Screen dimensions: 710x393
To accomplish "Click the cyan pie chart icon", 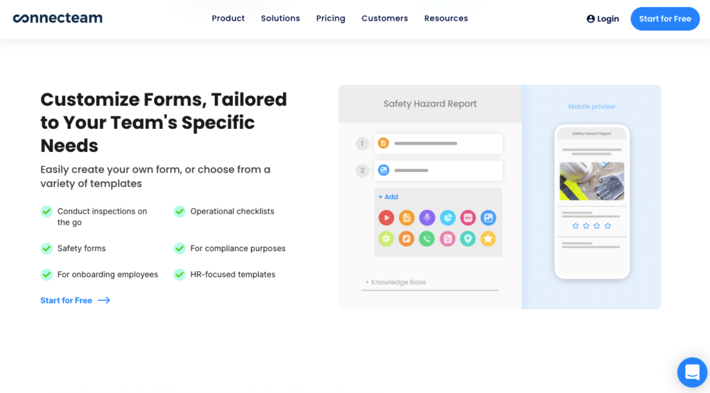I will (x=447, y=218).
